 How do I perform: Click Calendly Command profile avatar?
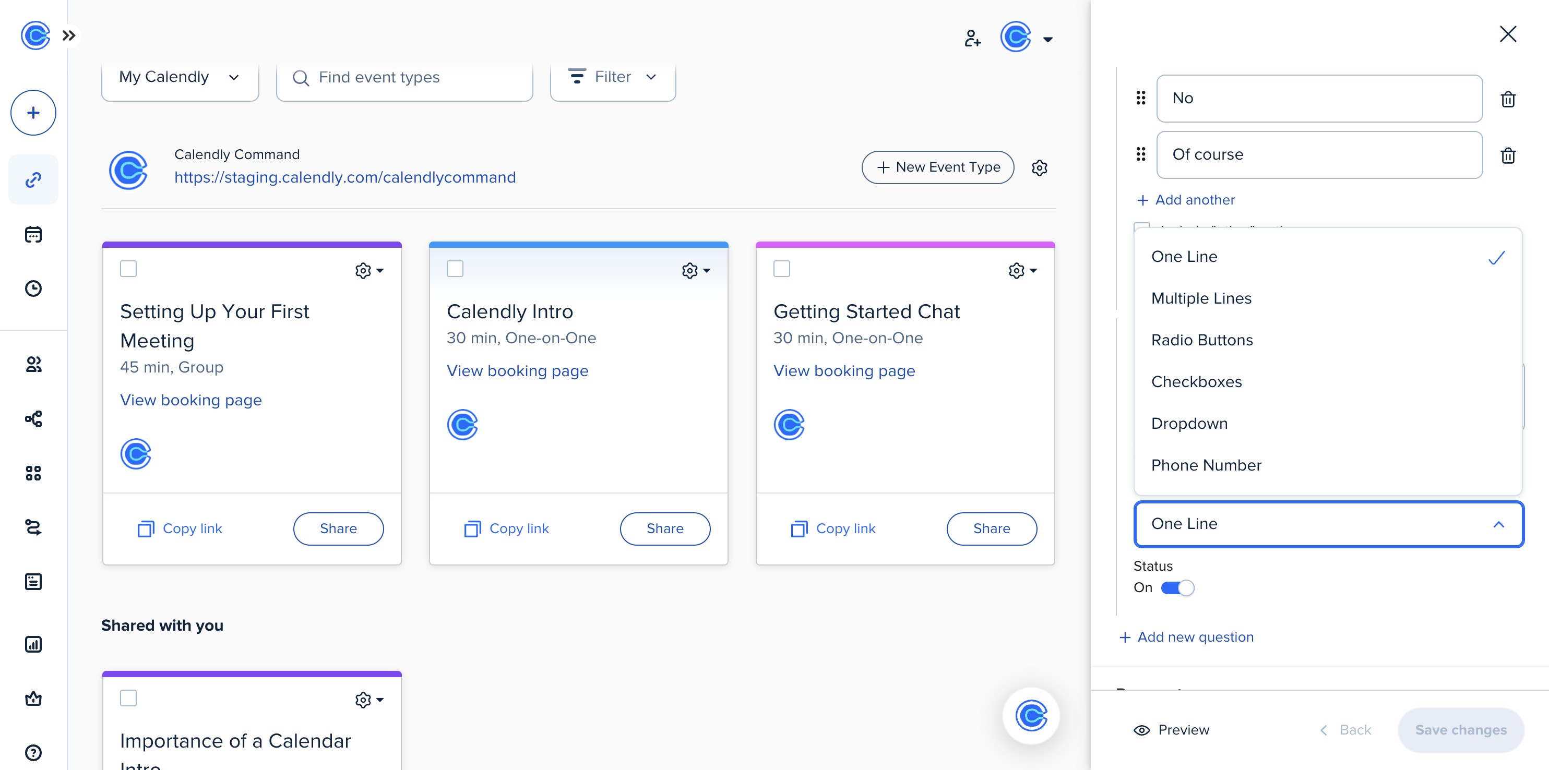point(128,170)
